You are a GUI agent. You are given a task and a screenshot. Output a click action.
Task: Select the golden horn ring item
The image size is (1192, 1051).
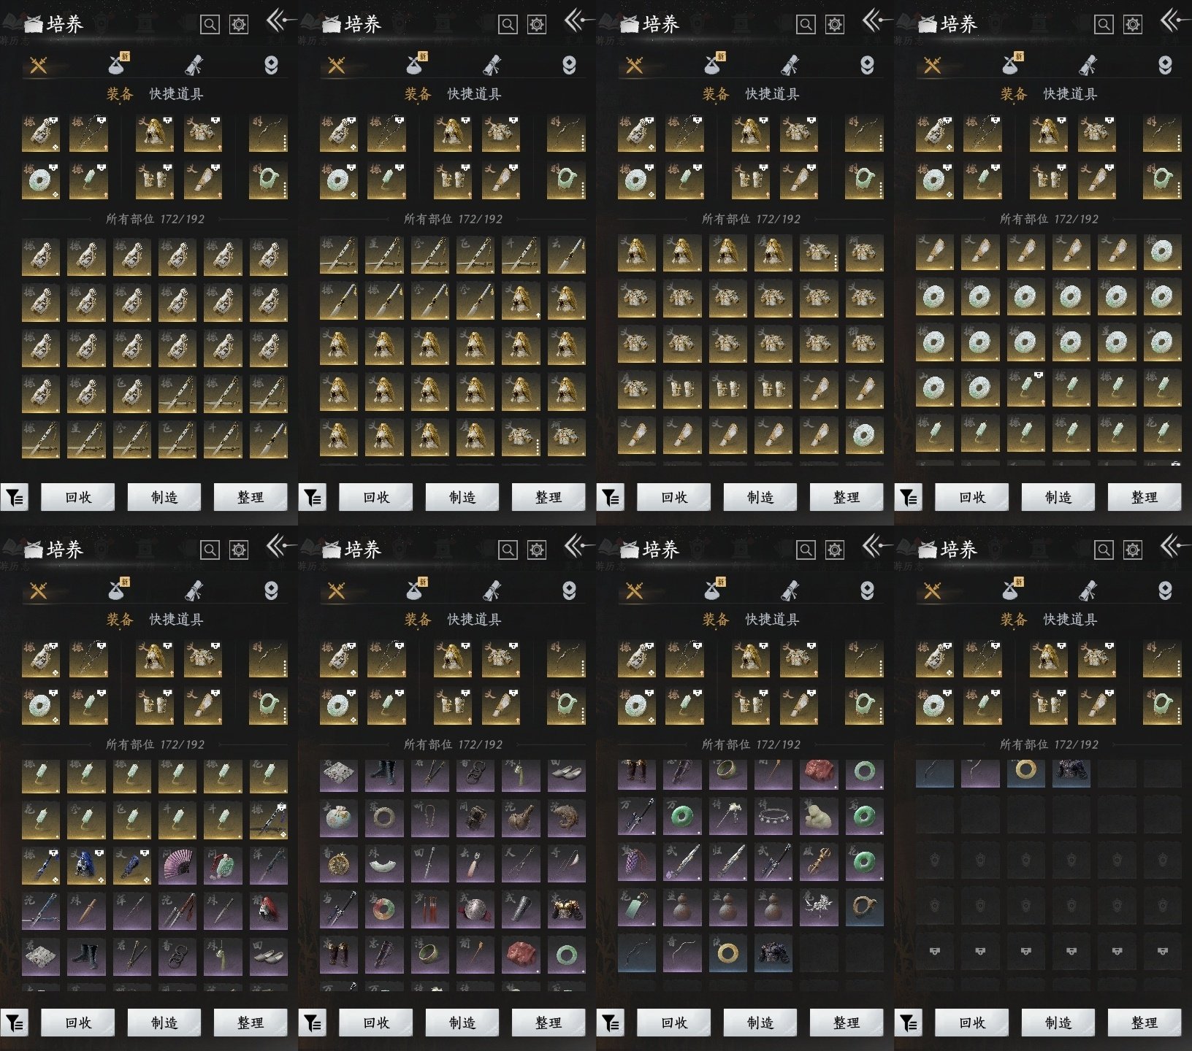tap(865, 907)
